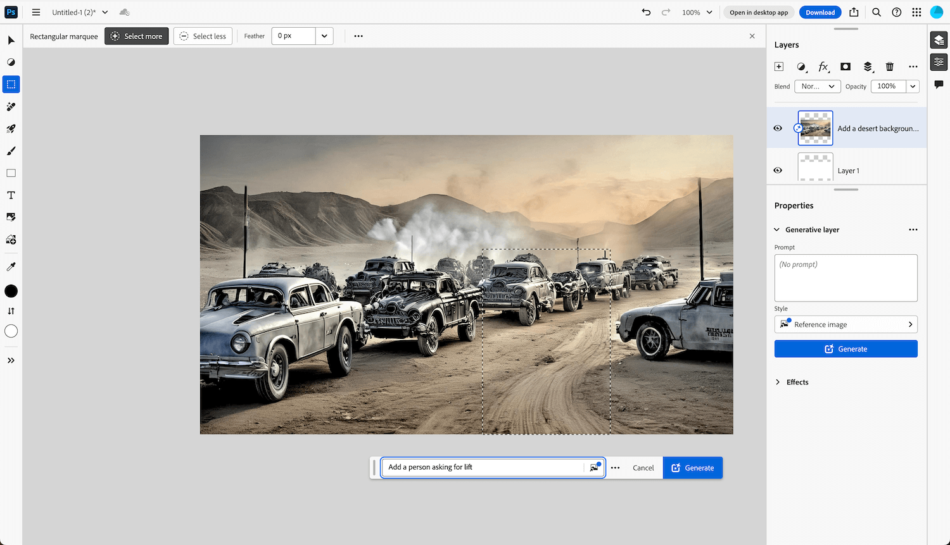Click the Select more button
The height and width of the screenshot is (545, 950).
point(137,36)
